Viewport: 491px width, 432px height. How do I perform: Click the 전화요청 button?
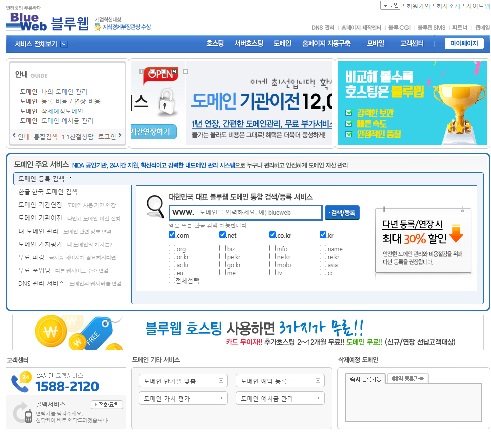pos(107,405)
